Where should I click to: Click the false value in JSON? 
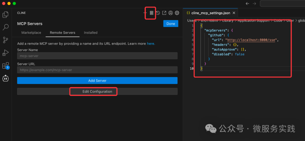click(x=239, y=54)
